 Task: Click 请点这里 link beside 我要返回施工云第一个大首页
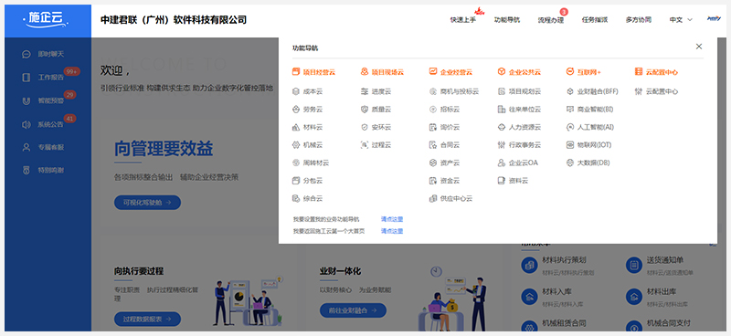pos(392,231)
